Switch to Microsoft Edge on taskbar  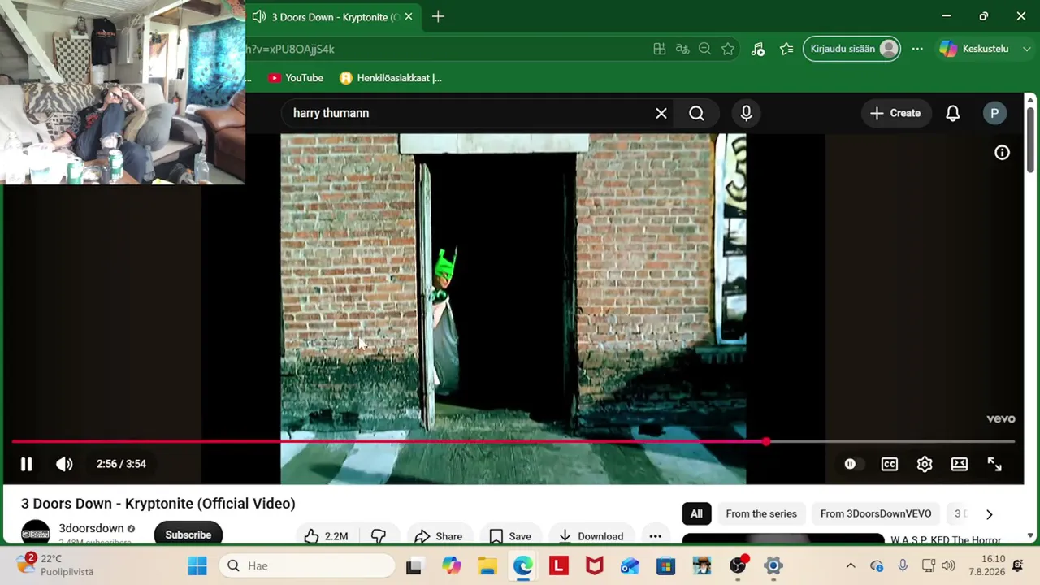[x=522, y=565]
